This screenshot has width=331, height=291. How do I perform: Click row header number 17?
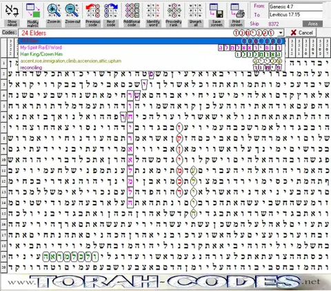coord(4,235)
